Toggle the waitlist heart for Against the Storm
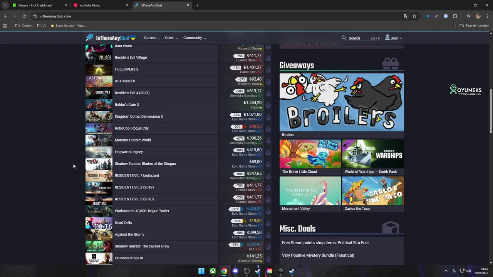The width and height of the screenshot is (493, 277). tap(260, 237)
